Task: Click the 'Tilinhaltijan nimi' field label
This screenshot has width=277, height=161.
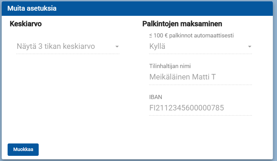Action: [170, 66]
